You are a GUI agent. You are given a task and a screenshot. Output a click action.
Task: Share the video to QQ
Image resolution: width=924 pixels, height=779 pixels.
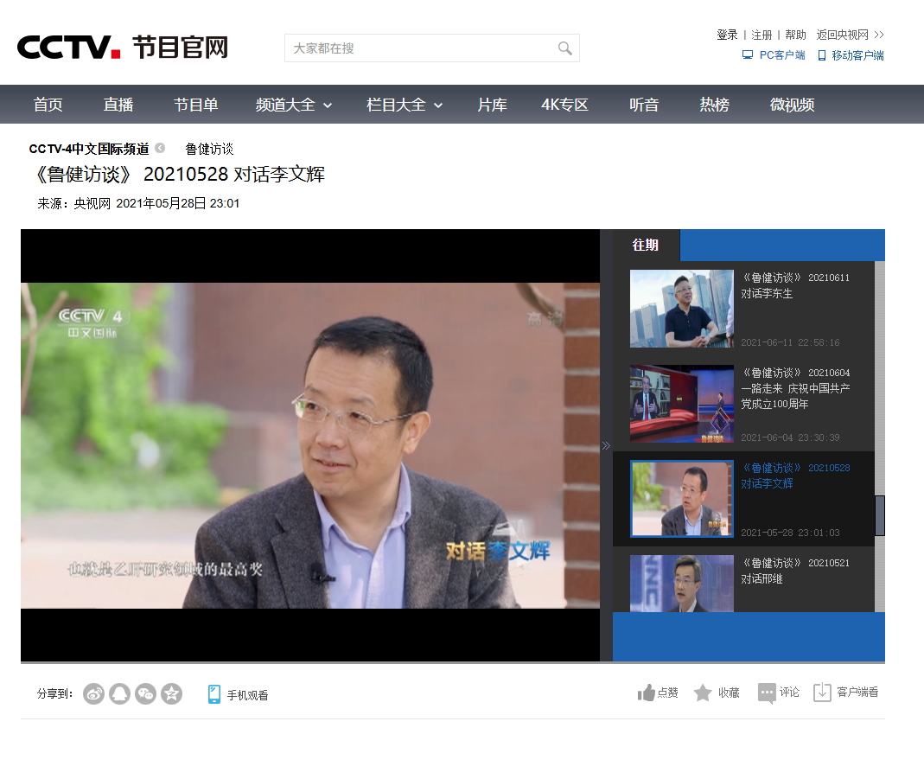point(119,693)
